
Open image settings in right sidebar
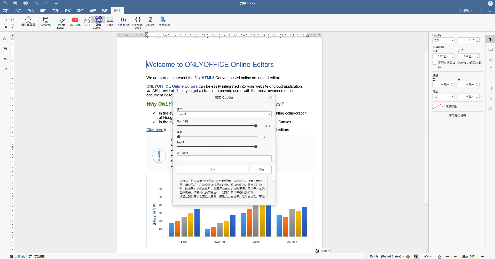(x=490, y=59)
